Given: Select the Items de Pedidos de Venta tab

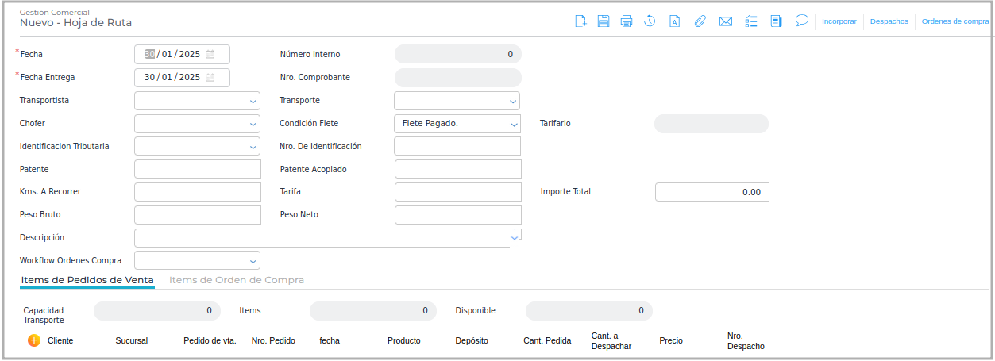Looking at the screenshot, I should (x=87, y=280).
